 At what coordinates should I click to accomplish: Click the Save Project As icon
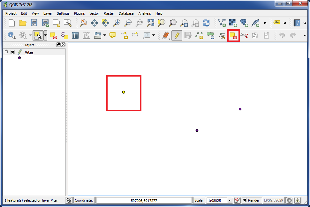coord(45,23)
